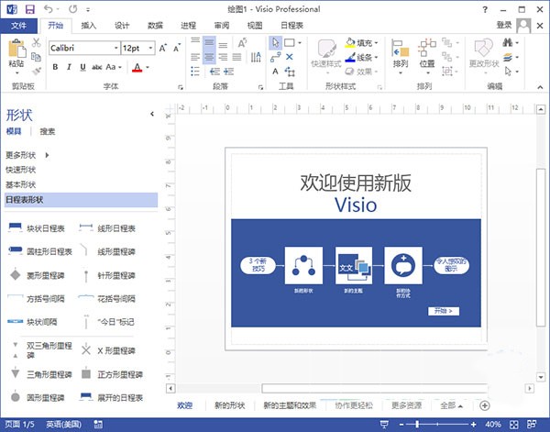Click the 开始 > button in the diagram
The image size is (550, 432).
(442, 311)
